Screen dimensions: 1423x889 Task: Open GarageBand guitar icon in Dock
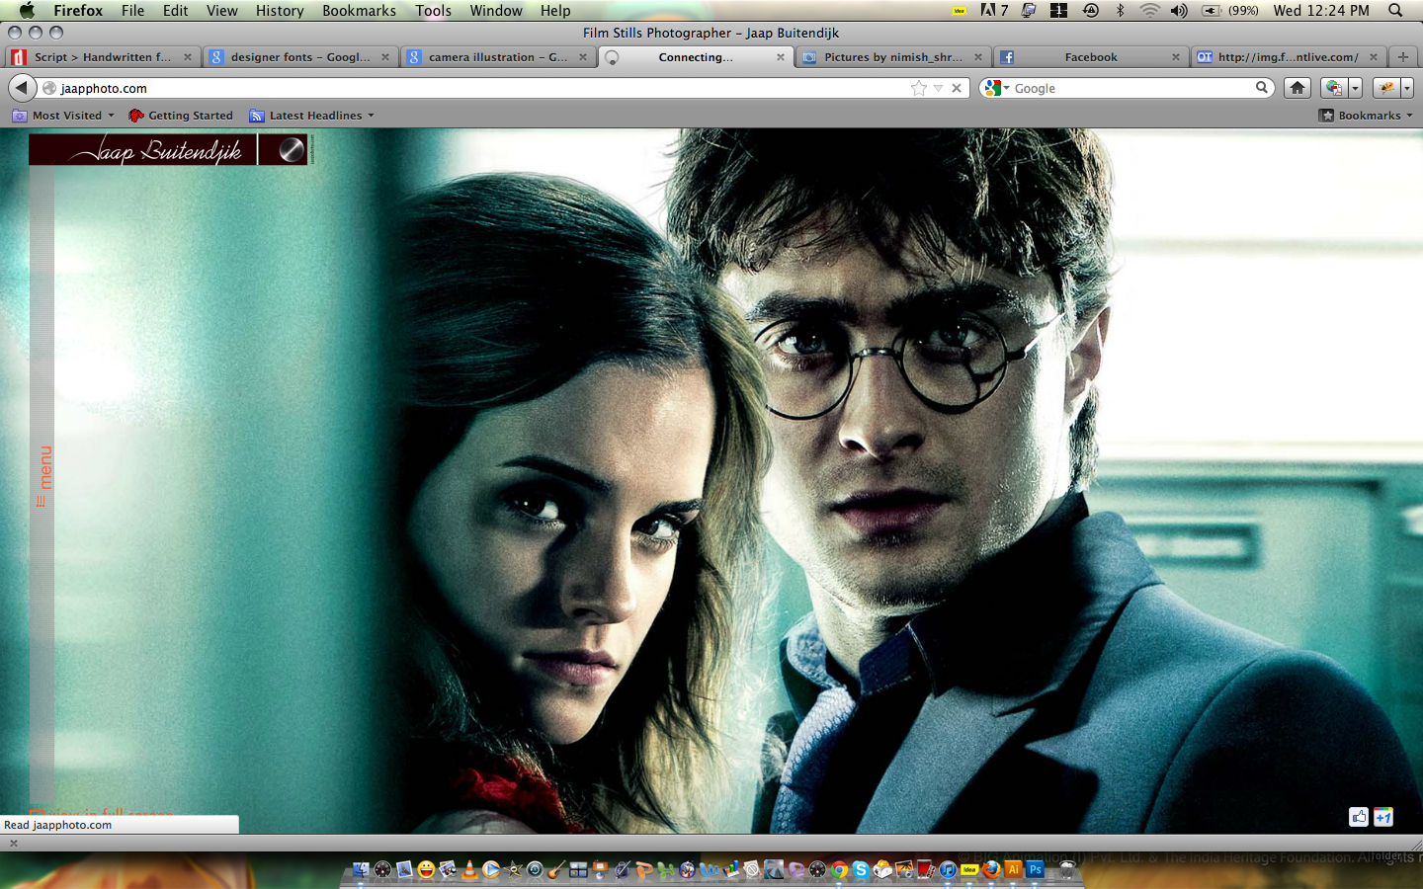pyautogui.click(x=556, y=870)
